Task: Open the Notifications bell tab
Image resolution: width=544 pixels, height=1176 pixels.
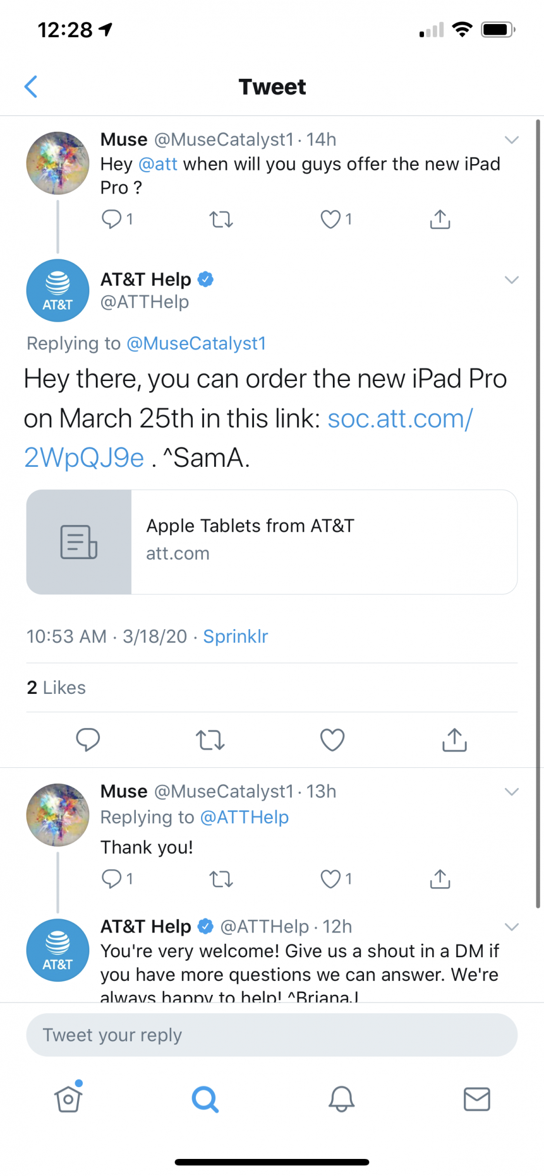Action: 341,1099
